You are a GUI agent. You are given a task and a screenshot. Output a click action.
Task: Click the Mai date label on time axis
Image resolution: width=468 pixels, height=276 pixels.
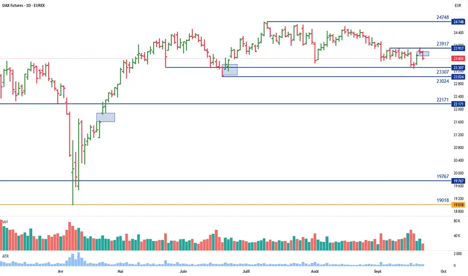point(120,271)
